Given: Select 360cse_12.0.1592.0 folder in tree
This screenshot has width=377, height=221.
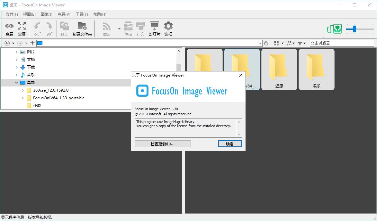Looking at the screenshot, I should (x=51, y=90).
